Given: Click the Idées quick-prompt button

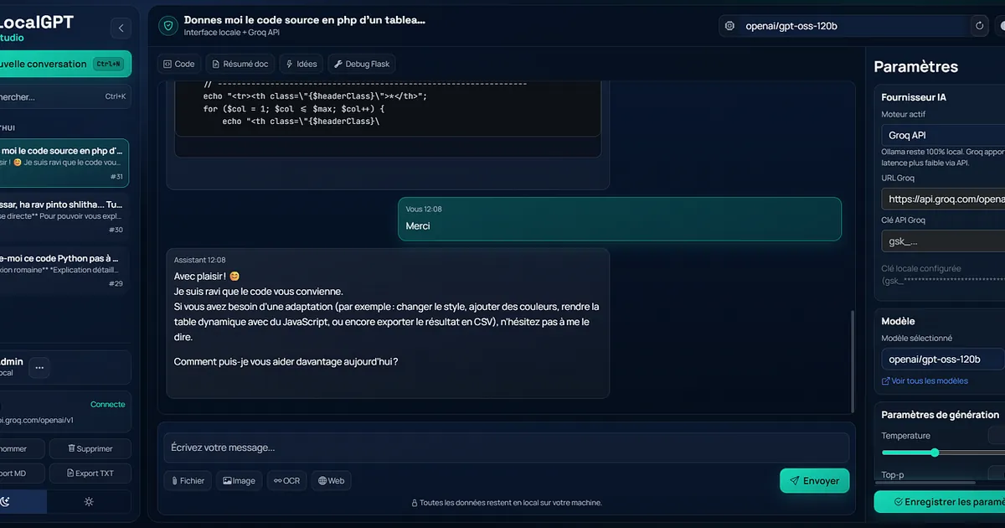Looking at the screenshot, I should click(x=301, y=64).
